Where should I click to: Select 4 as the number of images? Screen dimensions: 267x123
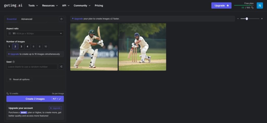tap(27, 47)
